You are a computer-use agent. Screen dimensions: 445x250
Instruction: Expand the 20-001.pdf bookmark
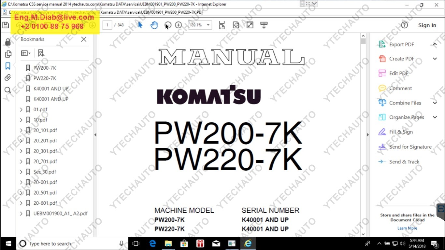(21, 182)
